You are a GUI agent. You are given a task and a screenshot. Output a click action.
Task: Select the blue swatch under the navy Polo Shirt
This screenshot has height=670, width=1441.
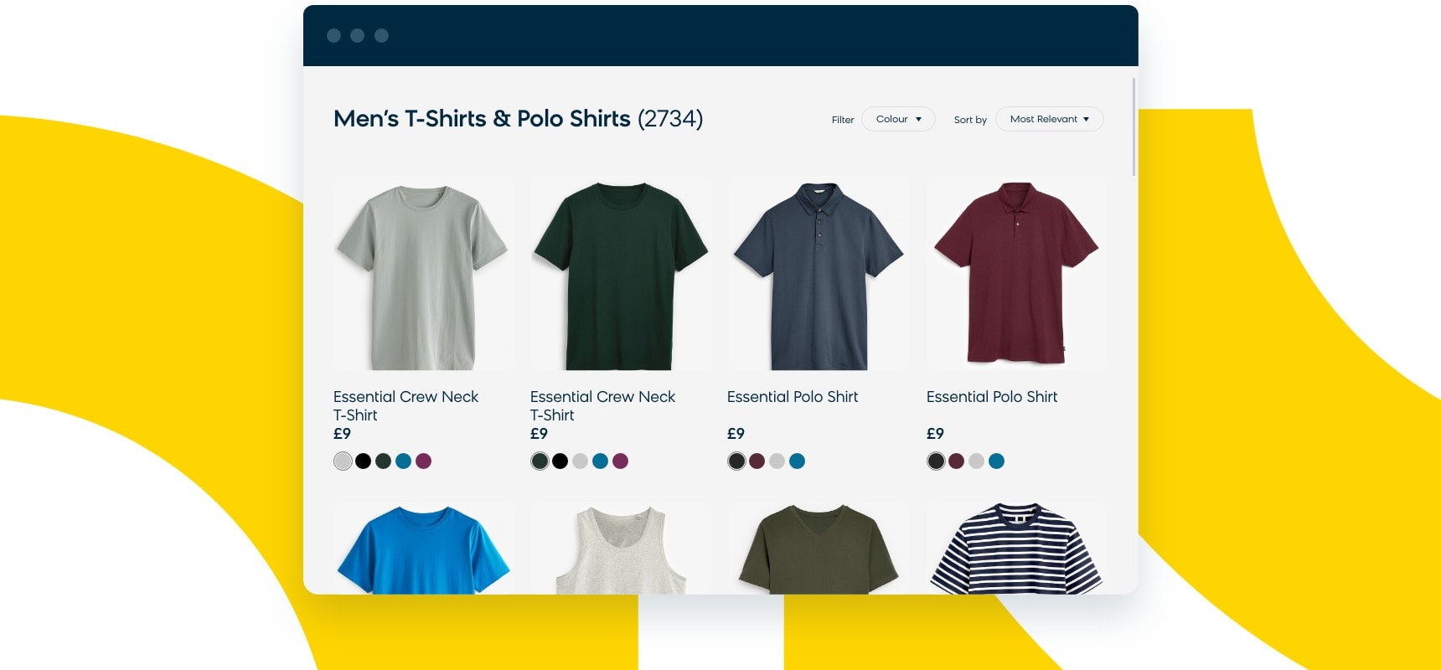pyautogui.click(x=797, y=461)
